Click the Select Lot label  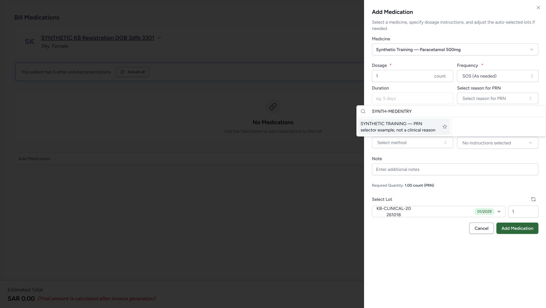(382, 199)
